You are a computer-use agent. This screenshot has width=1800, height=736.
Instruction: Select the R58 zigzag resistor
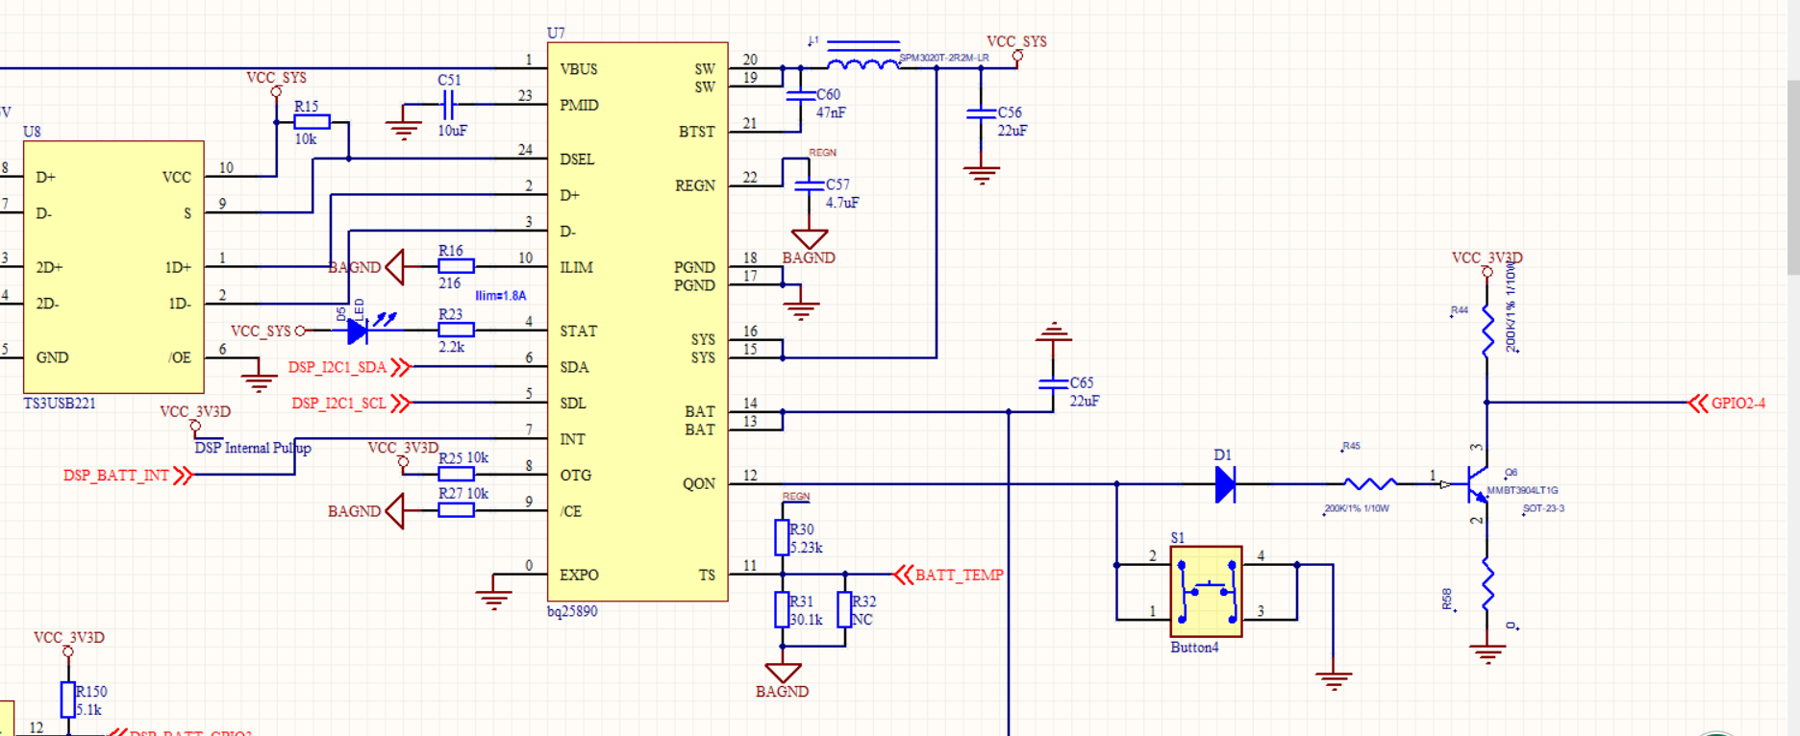[1487, 585]
